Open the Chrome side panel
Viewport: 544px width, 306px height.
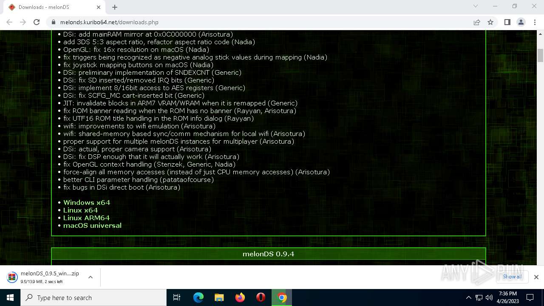507,22
